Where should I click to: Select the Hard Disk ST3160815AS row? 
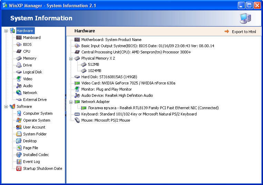click(109, 77)
